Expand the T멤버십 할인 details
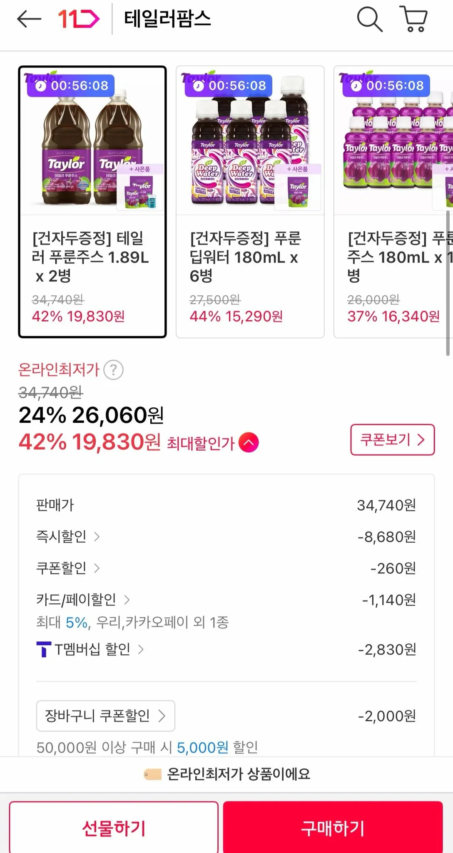 coord(99,649)
